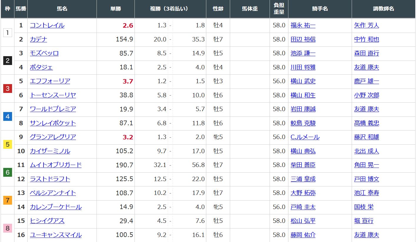
Task: Open trainer 矢作 芳人 profile
Action: pyautogui.click(x=366, y=25)
